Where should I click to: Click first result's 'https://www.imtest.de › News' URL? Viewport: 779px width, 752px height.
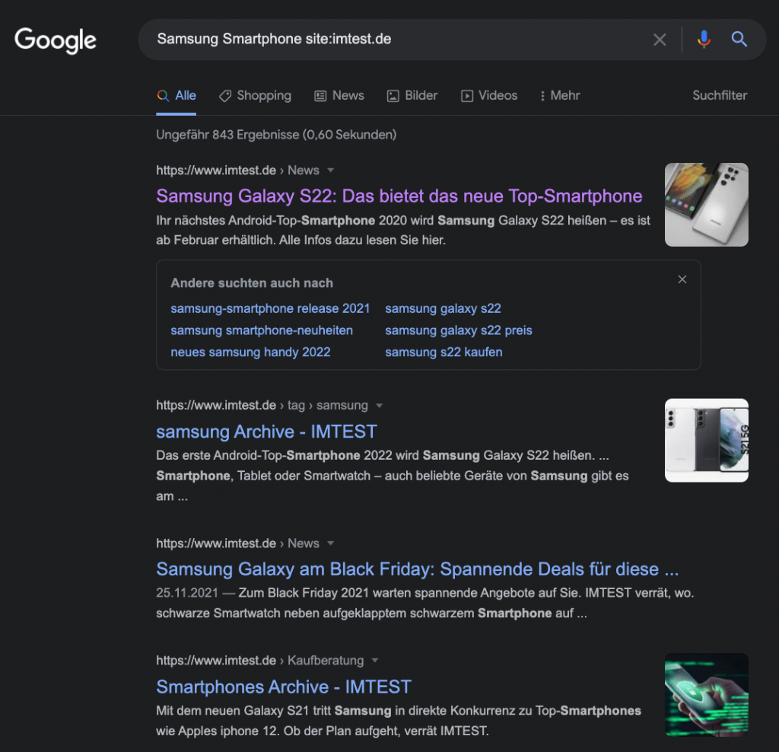coord(237,170)
